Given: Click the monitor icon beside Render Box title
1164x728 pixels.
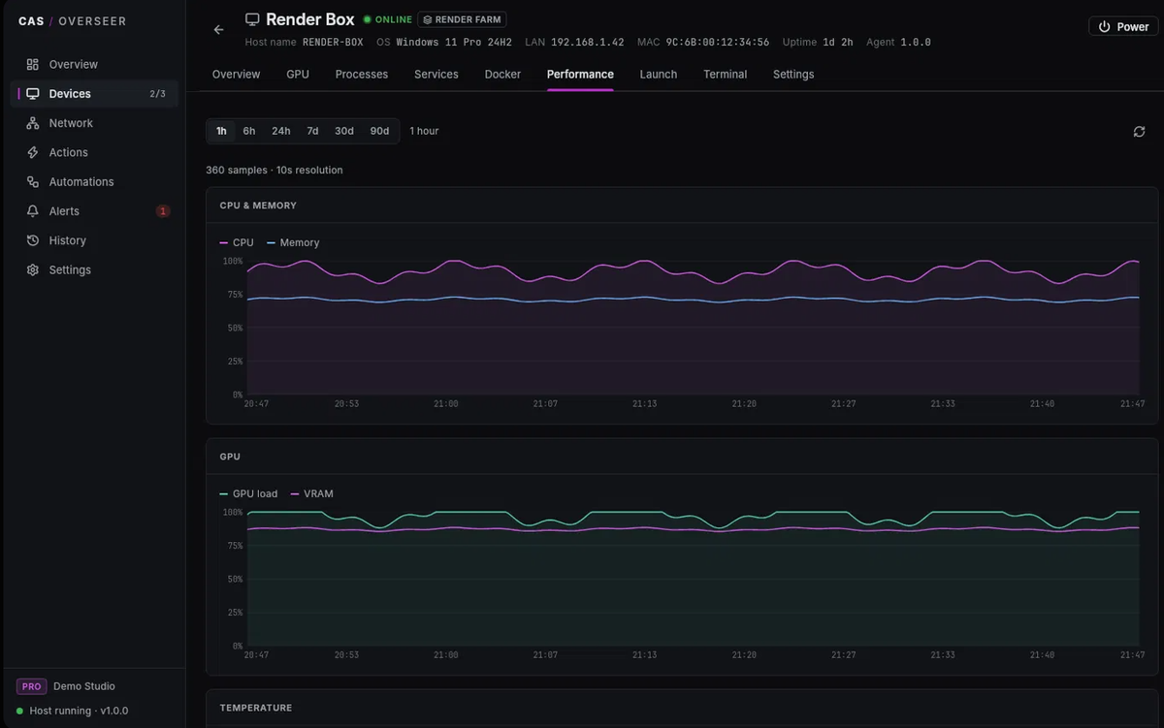Looking at the screenshot, I should [252, 19].
